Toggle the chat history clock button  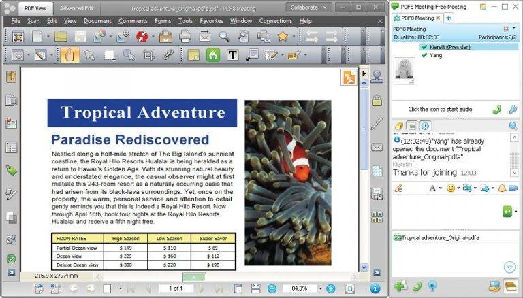click(425, 126)
